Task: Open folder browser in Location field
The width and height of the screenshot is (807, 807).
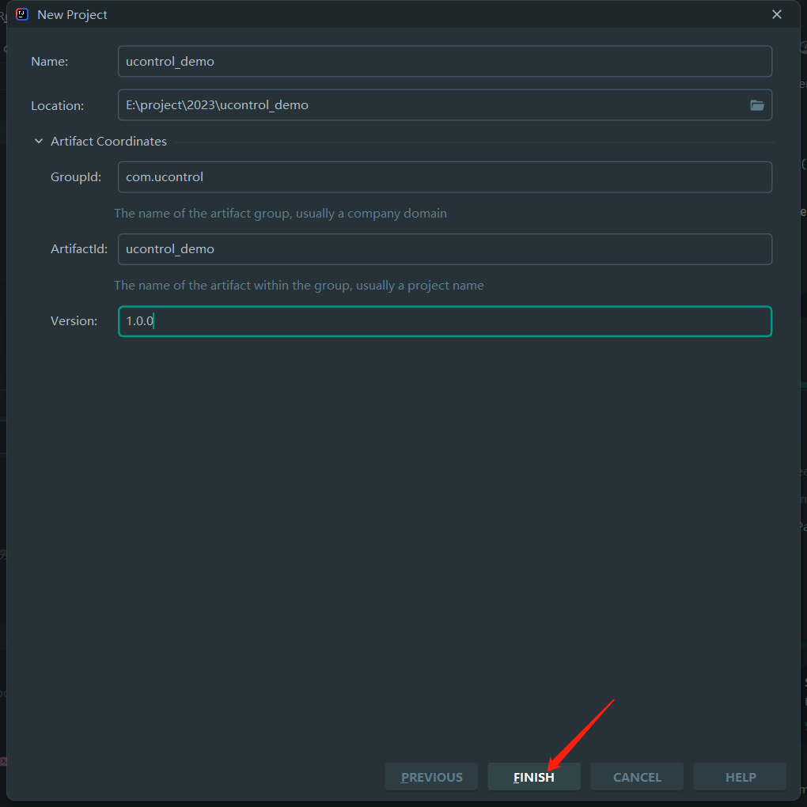Action: (757, 105)
